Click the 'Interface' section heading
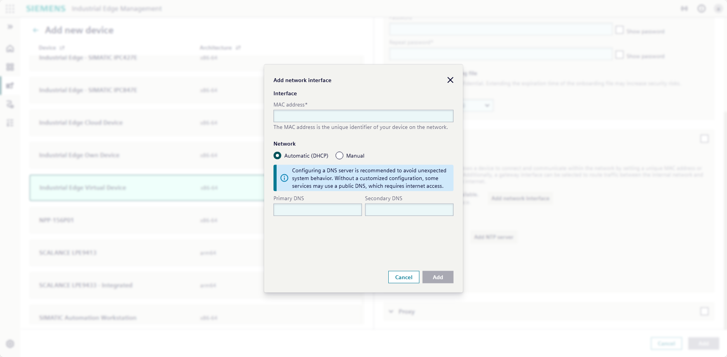727x357 pixels. click(285, 93)
